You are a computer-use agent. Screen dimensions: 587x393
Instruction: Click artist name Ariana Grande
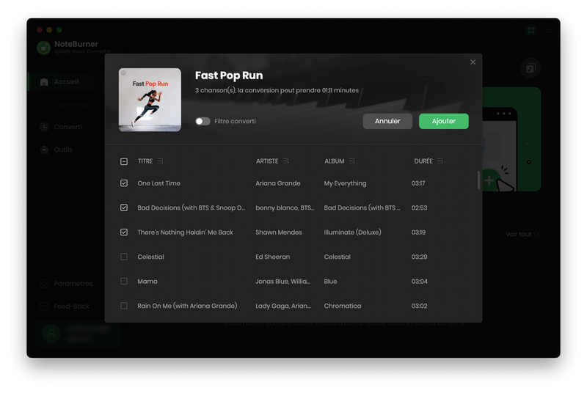(x=278, y=183)
